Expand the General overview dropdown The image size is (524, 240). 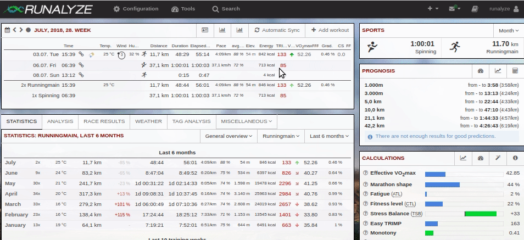[228, 136]
